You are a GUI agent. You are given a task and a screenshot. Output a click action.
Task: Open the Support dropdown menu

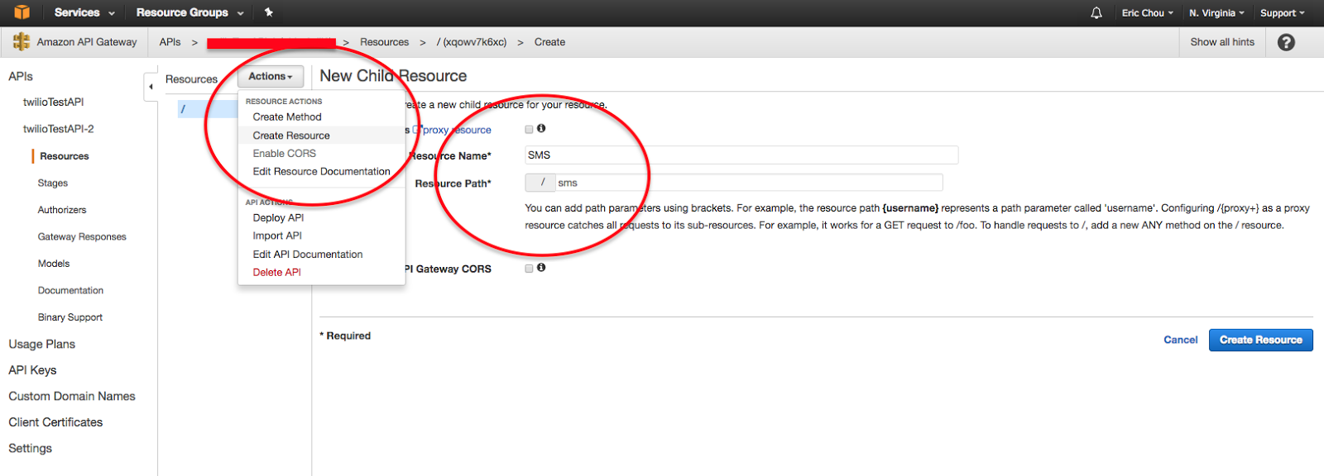pyautogui.click(x=1282, y=13)
